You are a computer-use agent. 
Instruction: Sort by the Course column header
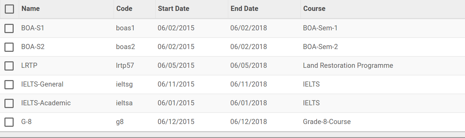coord(314,9)
